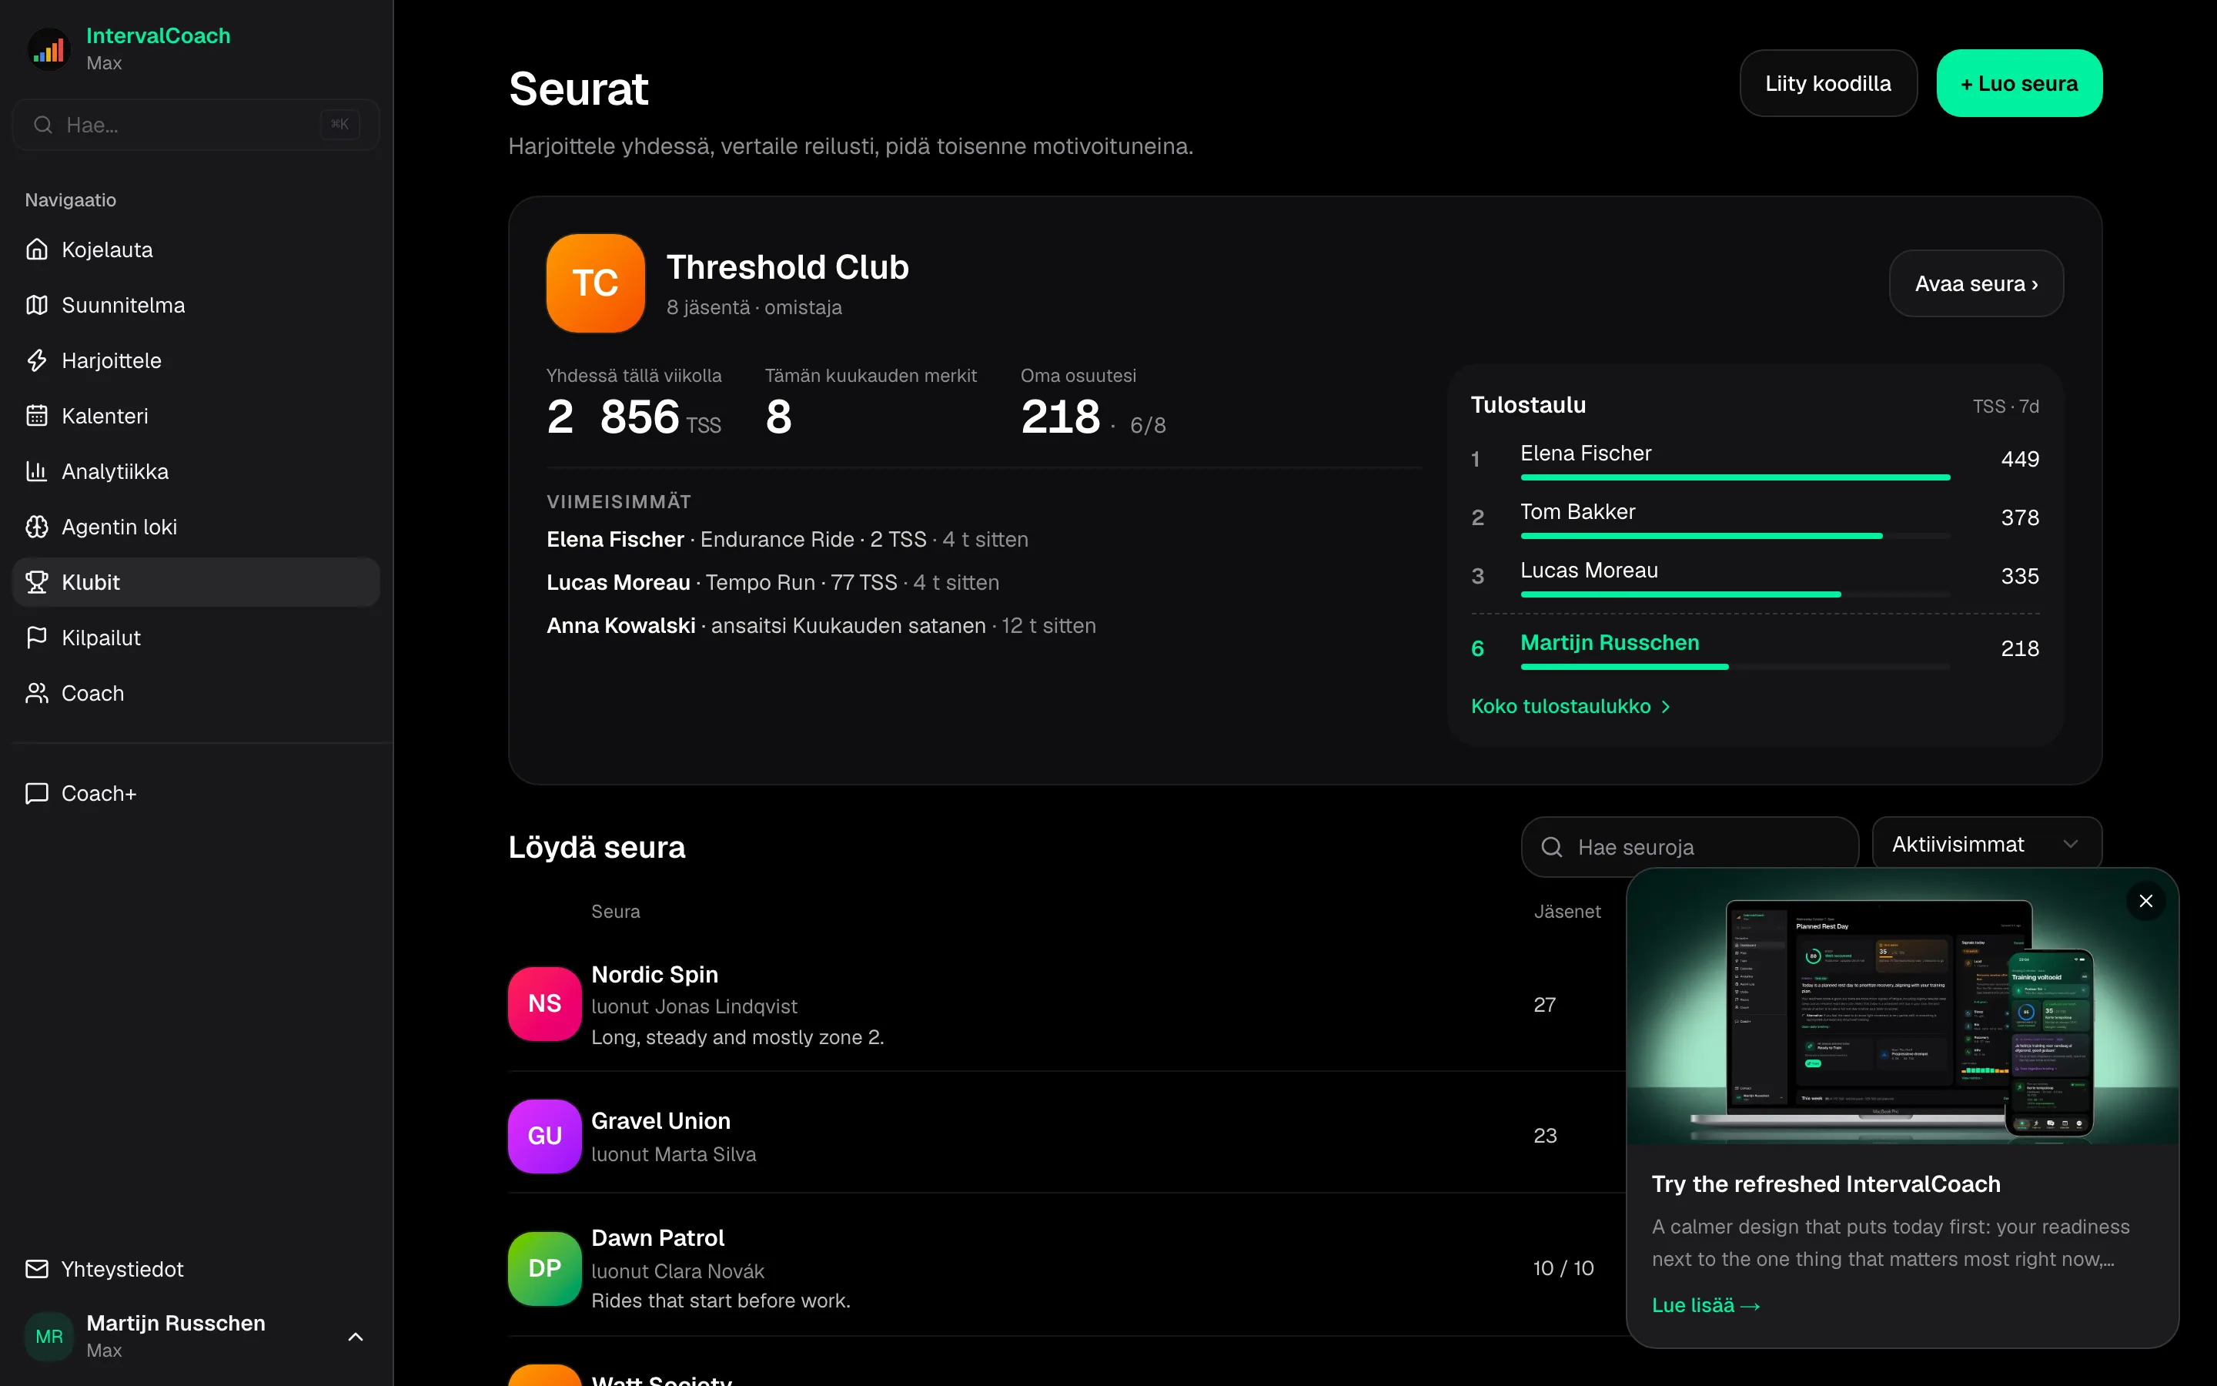Click the Jäsenet column header
2217x1386 pixels.
1567,911
